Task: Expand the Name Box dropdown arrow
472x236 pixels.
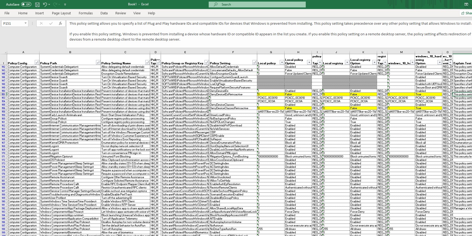Action: [x=25, y=23]
